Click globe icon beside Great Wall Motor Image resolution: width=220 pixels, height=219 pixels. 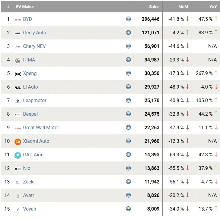tap(128, 127)
